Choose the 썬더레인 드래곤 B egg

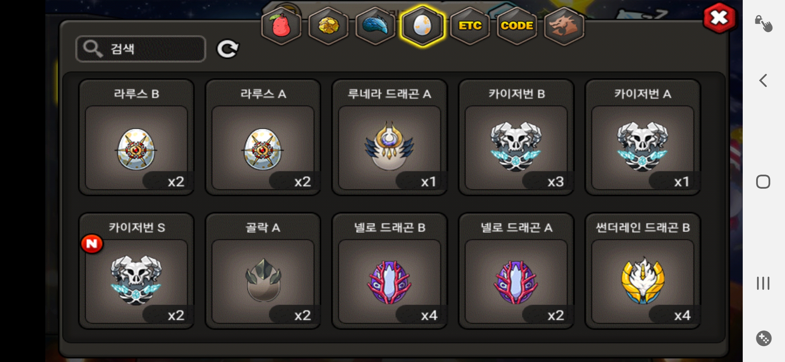click(643, 271)
